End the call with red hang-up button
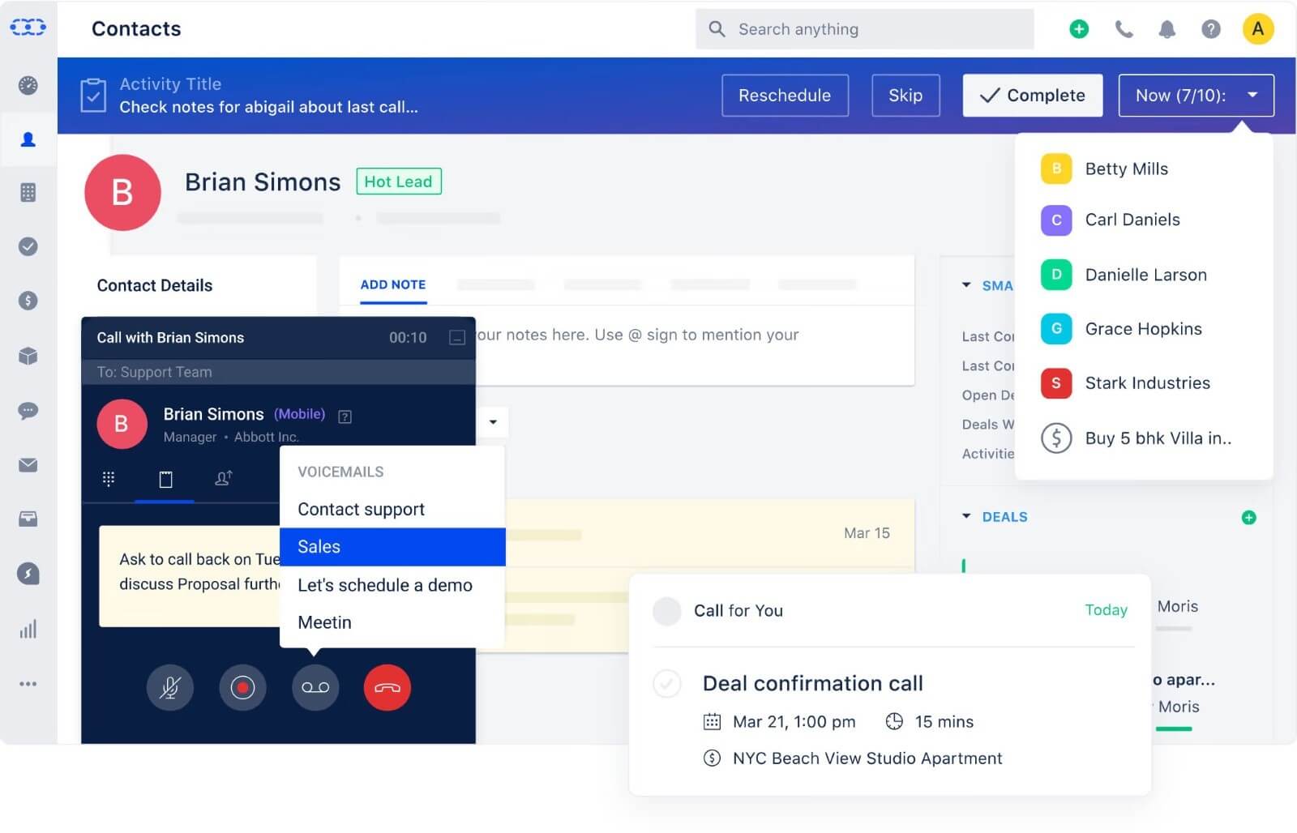Image resolution: width=1297 pixels, height=833 pixels. [x=387, y=687]
